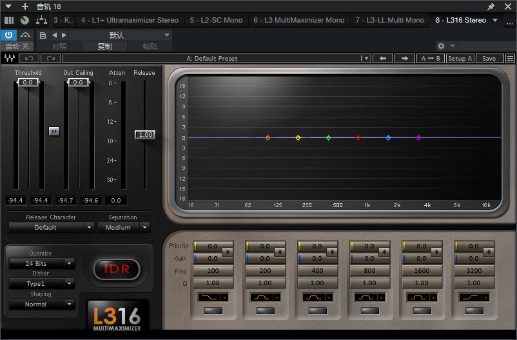This screenshot has height=340, width=517.
Task: Select the green 400 Hz band node
Action: (328, 137)
